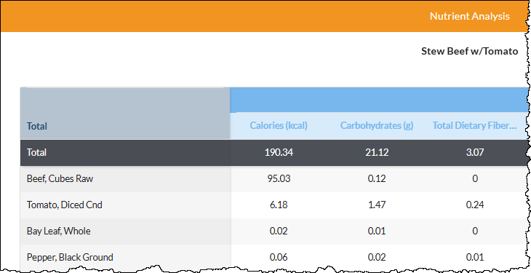
Task: Click the Carbohydrates (g) column header
Action: 377,126
